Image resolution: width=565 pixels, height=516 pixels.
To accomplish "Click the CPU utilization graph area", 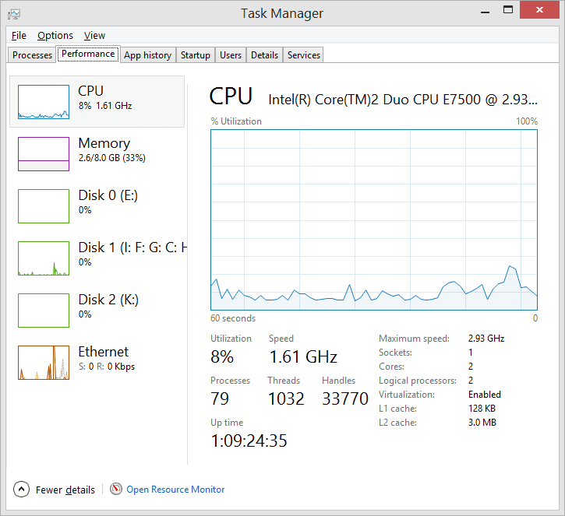I will [373, 219].
